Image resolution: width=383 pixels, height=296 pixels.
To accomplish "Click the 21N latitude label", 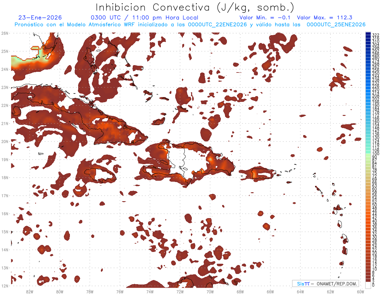I will pos(4,123).
